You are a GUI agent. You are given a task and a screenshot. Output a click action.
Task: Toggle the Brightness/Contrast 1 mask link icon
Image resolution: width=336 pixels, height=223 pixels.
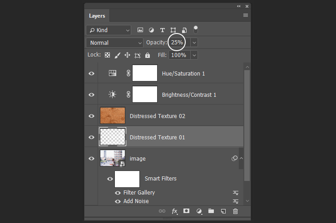128,95
